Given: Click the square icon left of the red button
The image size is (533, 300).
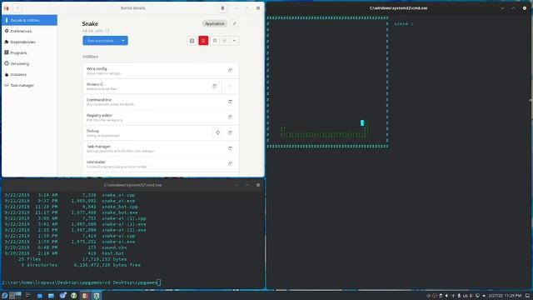Looking at the screenshot, I should coord(192,41).
